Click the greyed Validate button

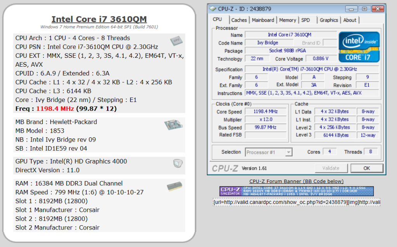[331, 168]
